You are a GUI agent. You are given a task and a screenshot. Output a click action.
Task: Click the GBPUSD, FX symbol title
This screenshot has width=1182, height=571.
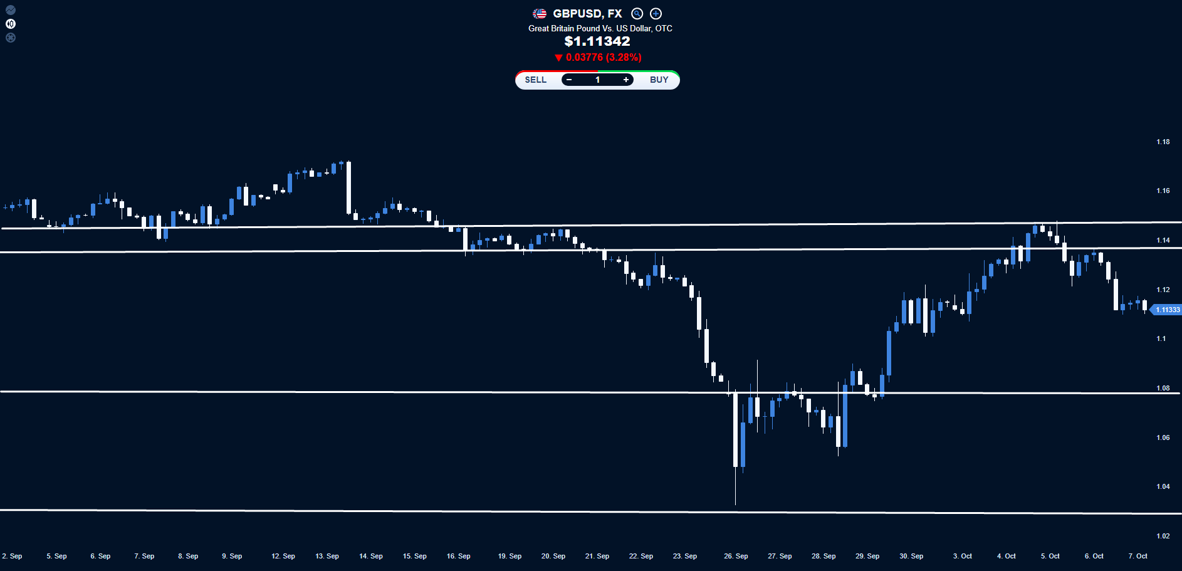587,14
